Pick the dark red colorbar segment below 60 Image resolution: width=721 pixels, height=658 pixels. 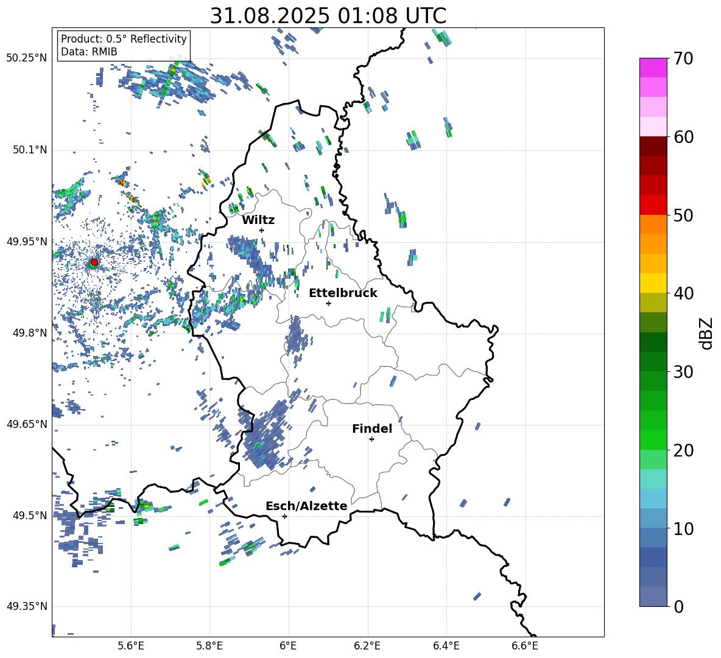(x=653, y=146)
